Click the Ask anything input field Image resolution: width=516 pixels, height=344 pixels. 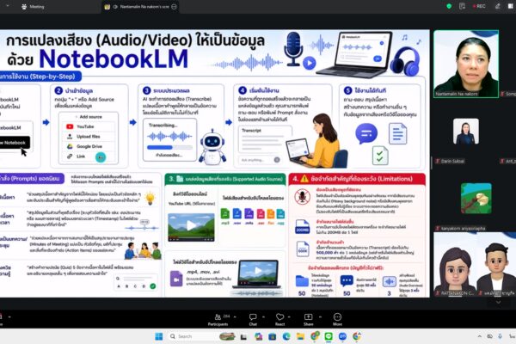pyautogui.click(x=260, y=160)
